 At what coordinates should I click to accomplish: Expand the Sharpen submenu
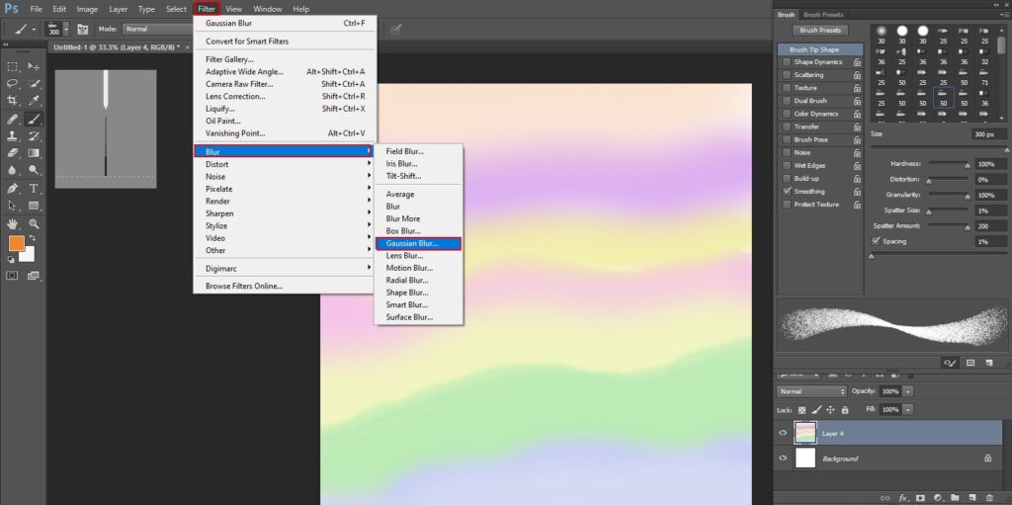click(284, 213)
